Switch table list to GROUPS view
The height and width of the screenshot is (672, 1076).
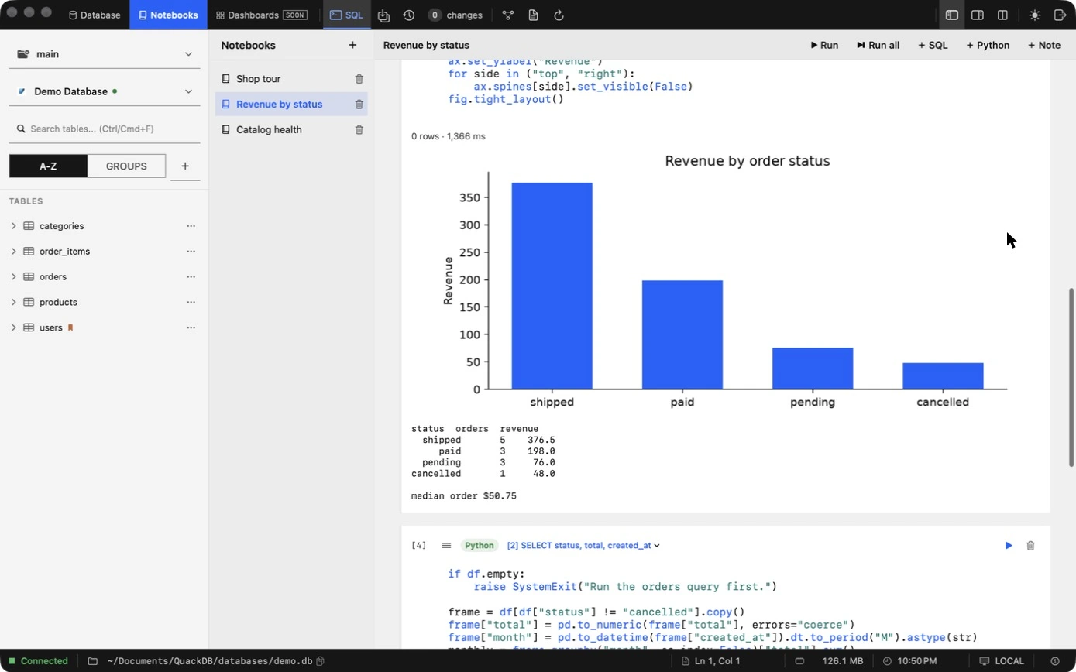tap(126, 166)
